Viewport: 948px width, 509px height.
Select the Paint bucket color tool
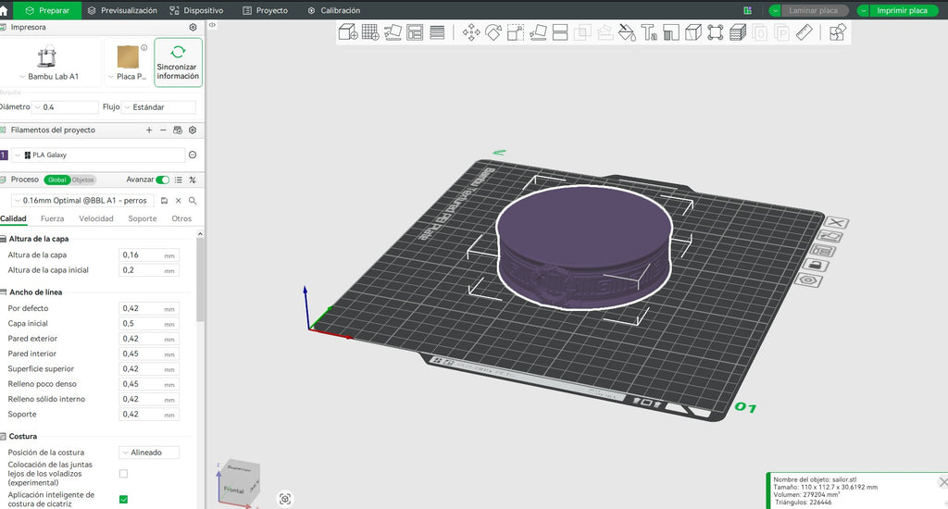[x=627, y=32]
